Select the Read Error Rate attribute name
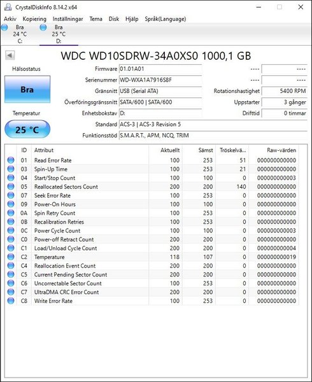Image resolution: width=312 pixels, height=382 pixels. point(53,160)
